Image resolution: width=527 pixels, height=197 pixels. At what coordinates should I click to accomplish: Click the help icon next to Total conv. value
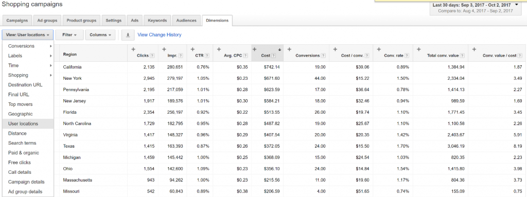pyautogui.click(x=463, y=56)
